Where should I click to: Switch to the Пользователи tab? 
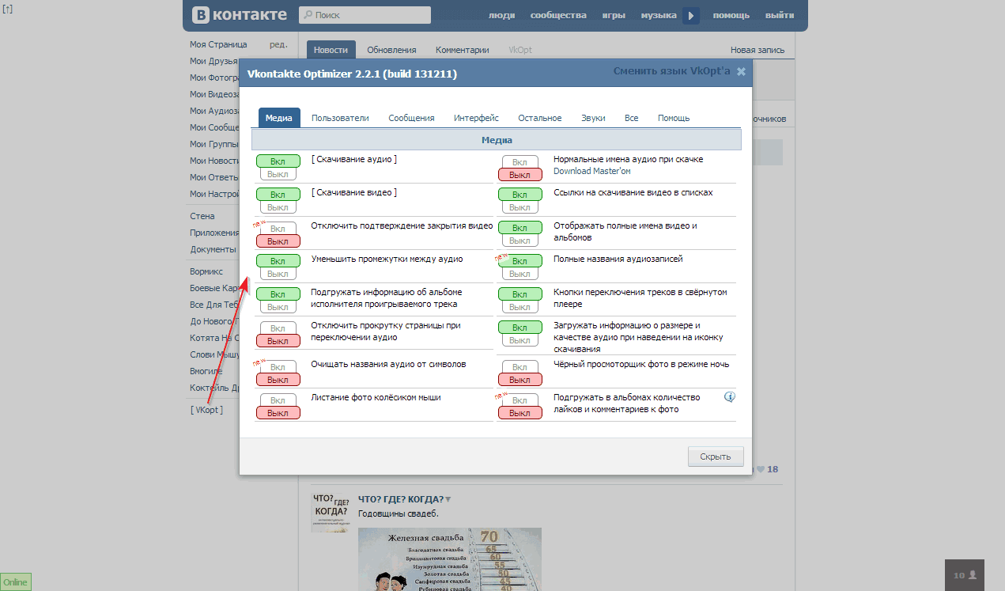coord(340,118)
